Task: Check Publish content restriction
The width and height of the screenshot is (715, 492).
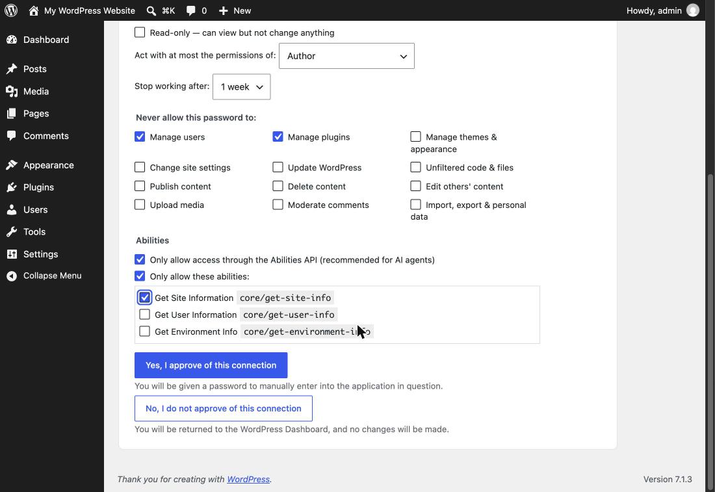Action: click(140, 186)
